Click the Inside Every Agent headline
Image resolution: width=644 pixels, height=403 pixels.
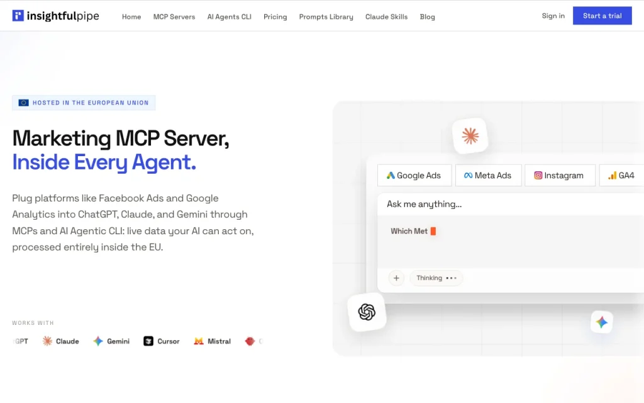click(104, 162)
